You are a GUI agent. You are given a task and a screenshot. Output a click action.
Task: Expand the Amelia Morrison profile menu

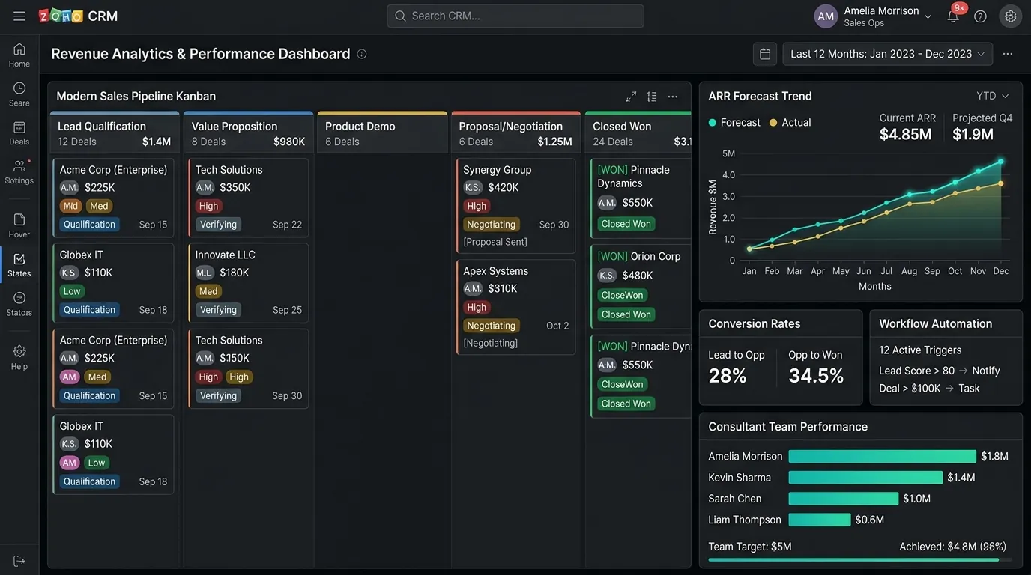(x=874, y=16)
